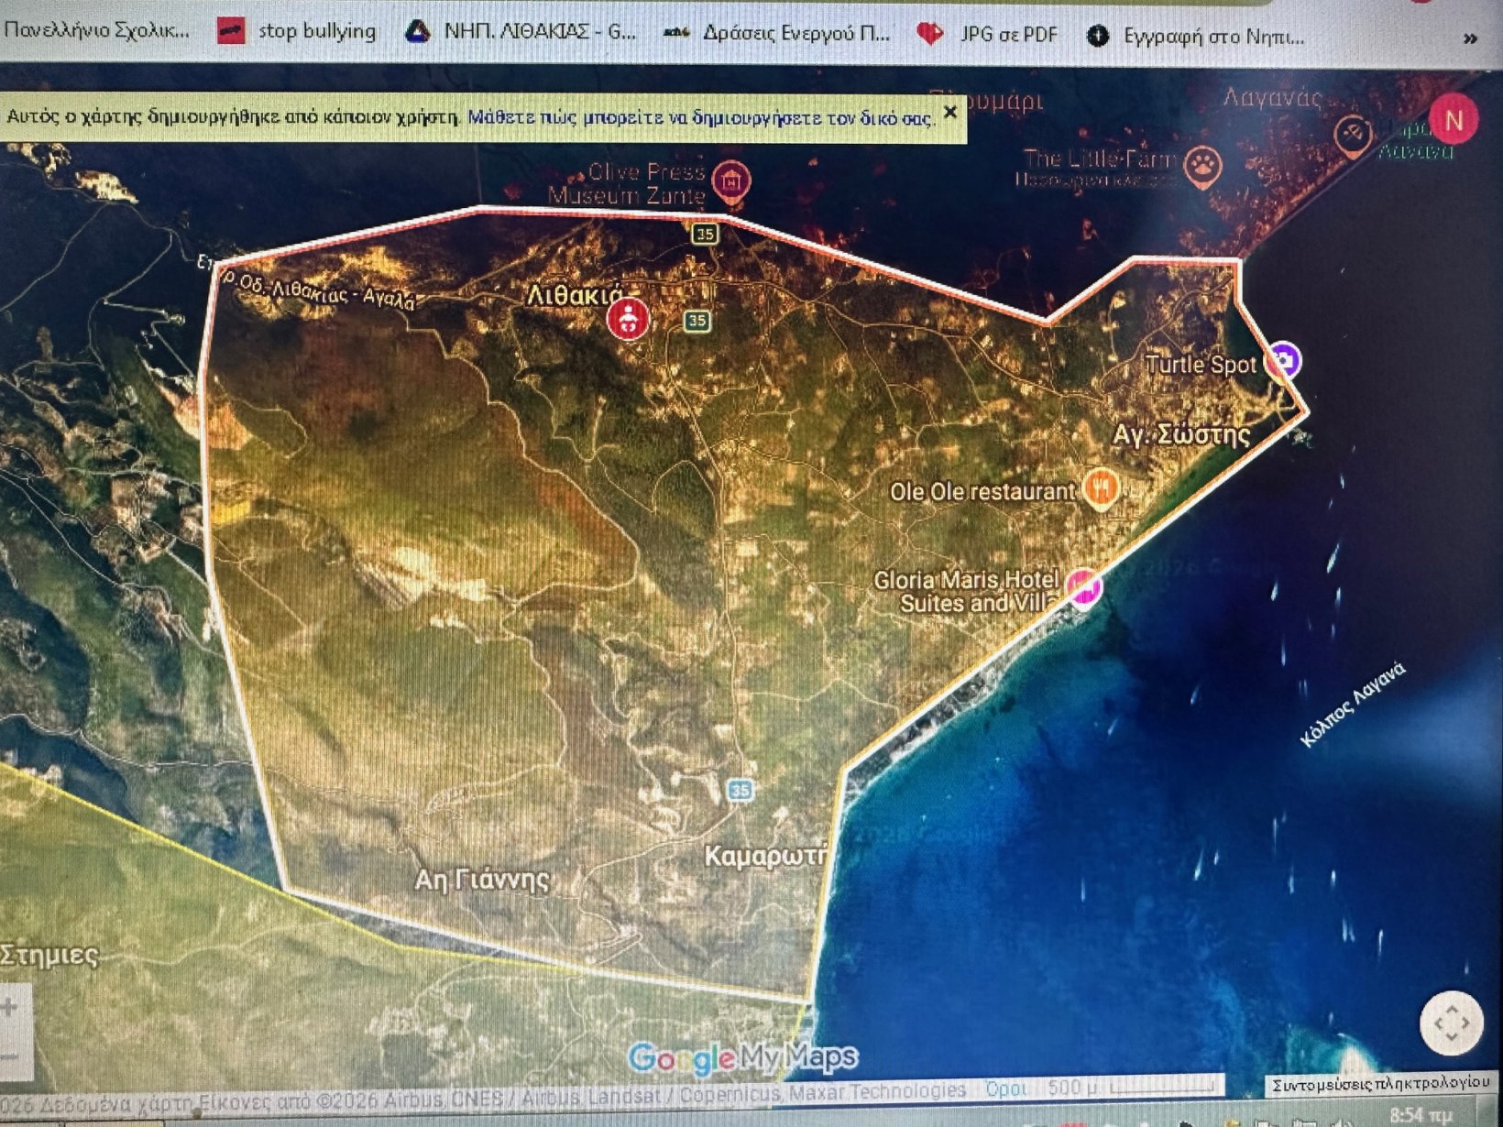Select the red Lithakia school pin
Viewport: 1503px width, 1127px height.
[x=628, y=318]
